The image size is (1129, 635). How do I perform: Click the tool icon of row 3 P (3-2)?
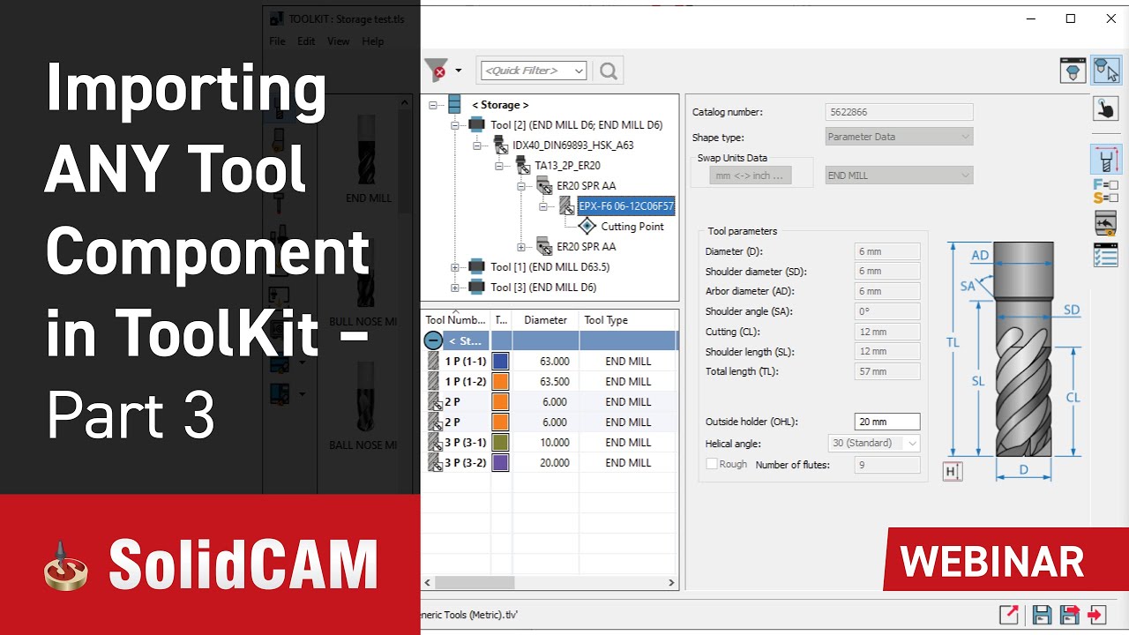pos(433,463)
